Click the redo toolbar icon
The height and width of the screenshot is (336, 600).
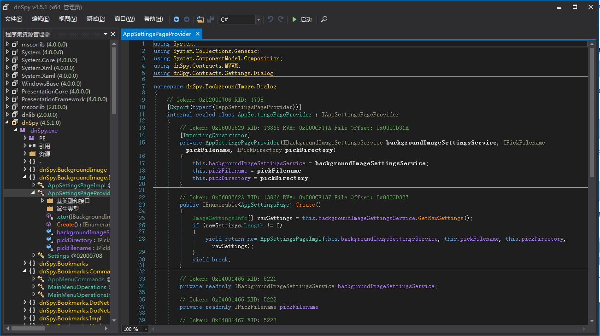pyautogui.click(x=281, y=19)
